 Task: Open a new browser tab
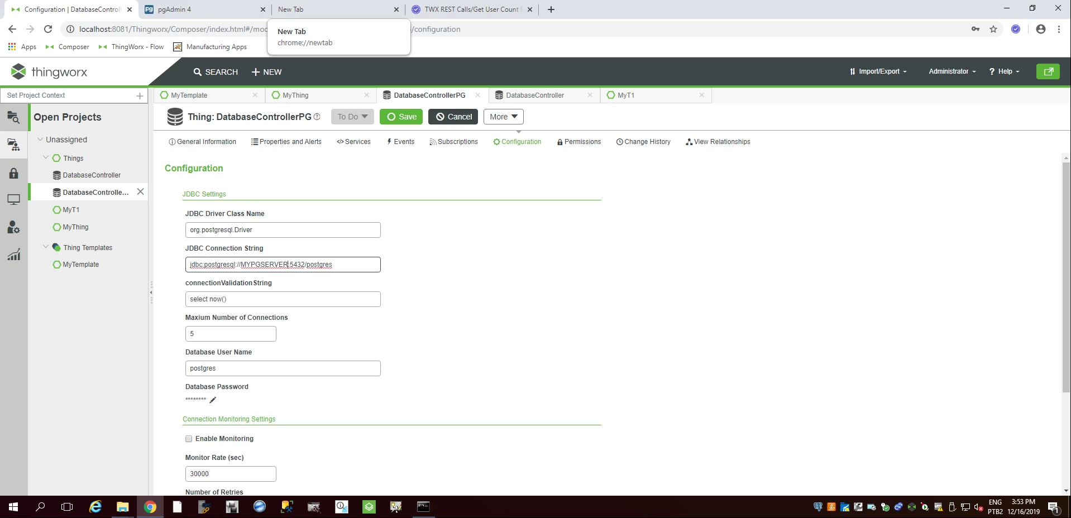coord(551,9)
